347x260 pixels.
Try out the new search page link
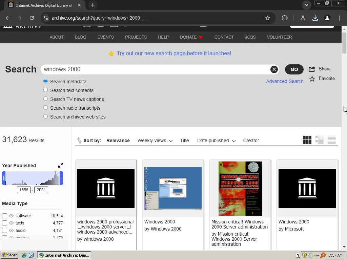point(174,53)
